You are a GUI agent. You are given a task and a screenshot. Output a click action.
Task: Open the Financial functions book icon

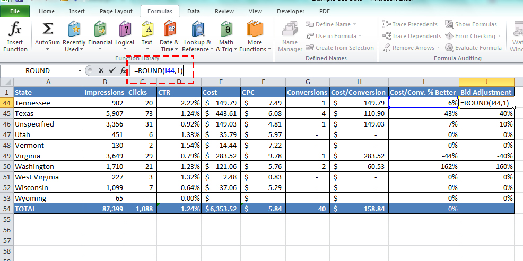[x=100, y=29]
